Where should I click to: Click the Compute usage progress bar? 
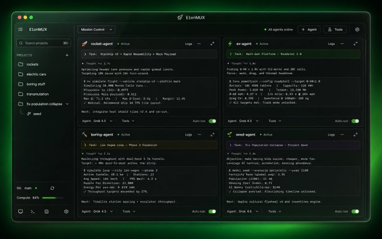53,198
